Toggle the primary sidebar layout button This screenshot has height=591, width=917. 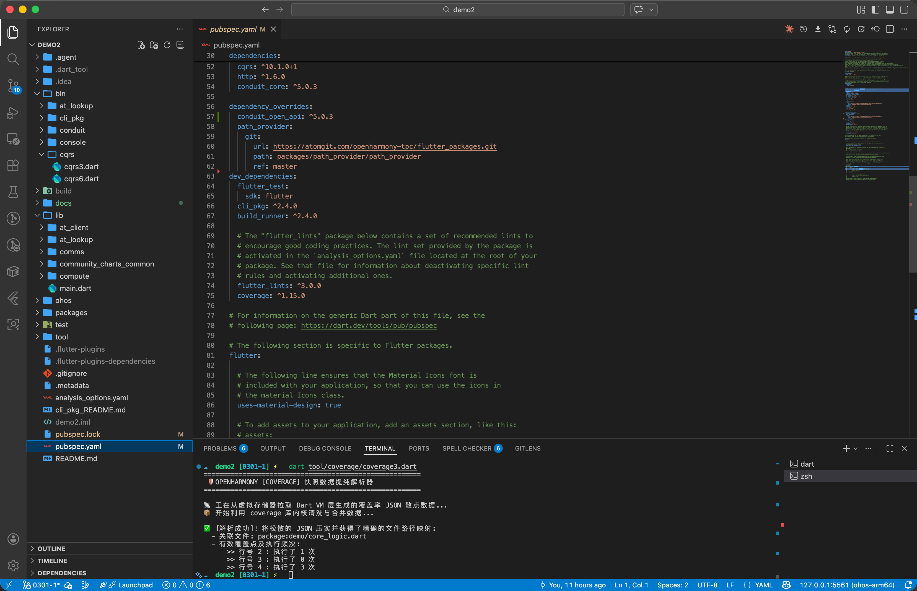[875, 10]
